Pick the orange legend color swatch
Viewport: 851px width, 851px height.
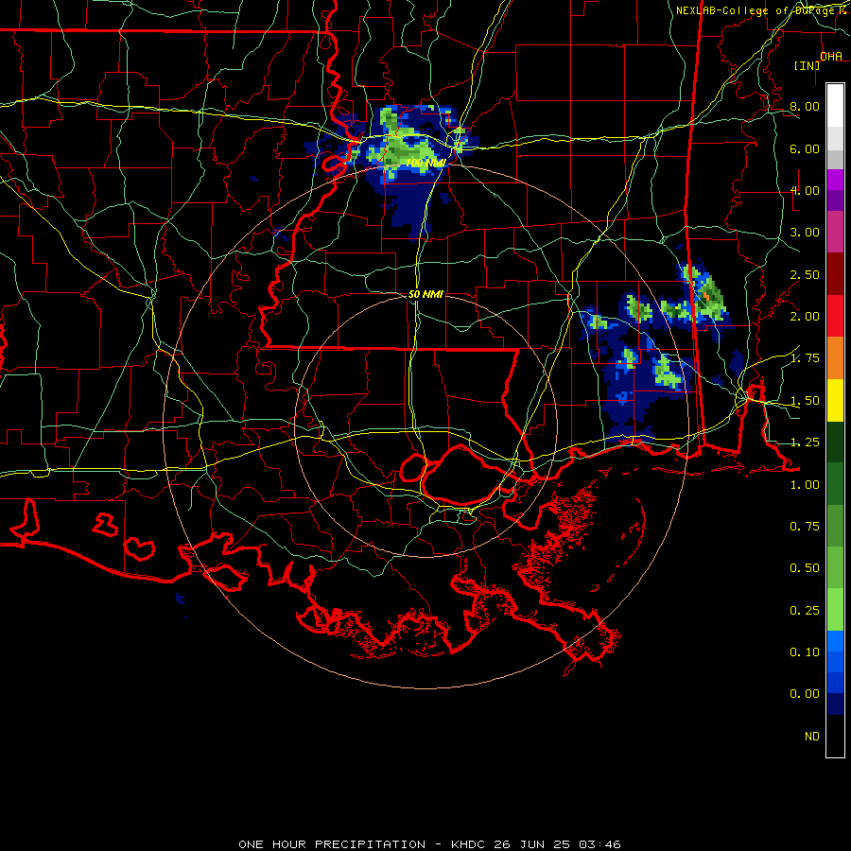835,357
